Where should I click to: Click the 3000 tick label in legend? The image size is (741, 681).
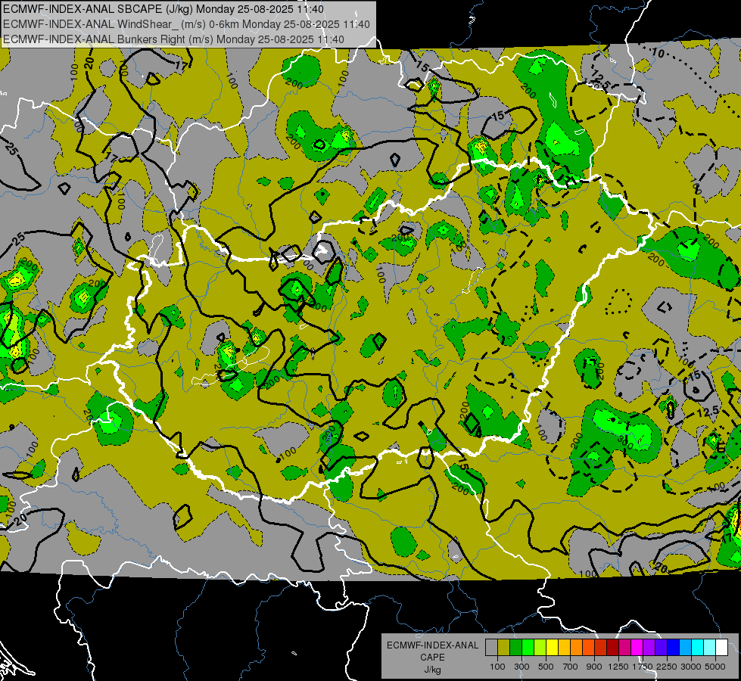pos(691,667)
